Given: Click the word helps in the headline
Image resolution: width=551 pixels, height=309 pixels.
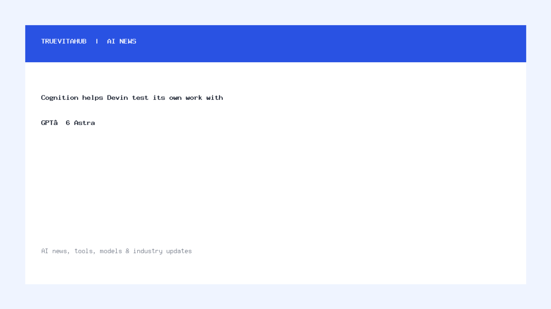Looking at the screenshot, I should click(x=93, y=98).
